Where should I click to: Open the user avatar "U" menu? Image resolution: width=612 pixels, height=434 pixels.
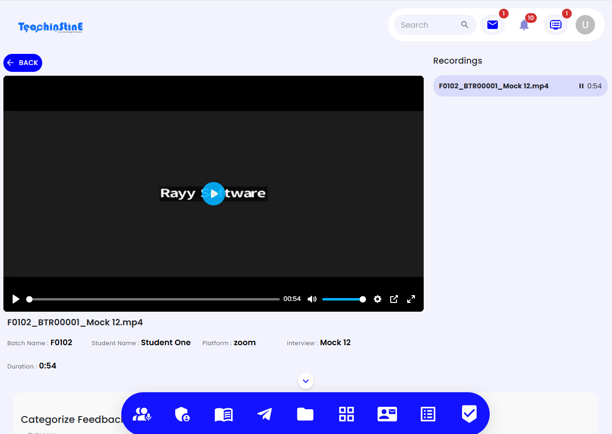[x=585, y=25]
